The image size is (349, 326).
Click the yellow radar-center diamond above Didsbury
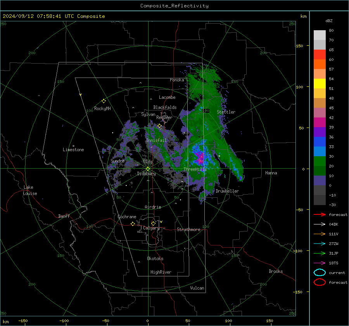coord(148,169)
